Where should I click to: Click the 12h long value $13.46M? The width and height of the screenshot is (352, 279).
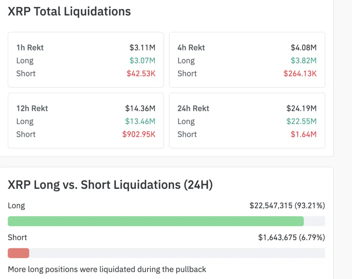click(x=140, y=121)
